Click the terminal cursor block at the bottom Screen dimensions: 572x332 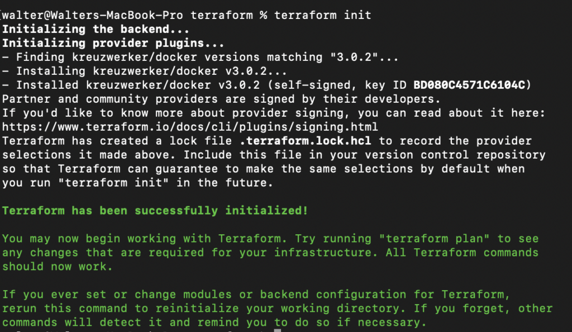click(x=278, y=330)
